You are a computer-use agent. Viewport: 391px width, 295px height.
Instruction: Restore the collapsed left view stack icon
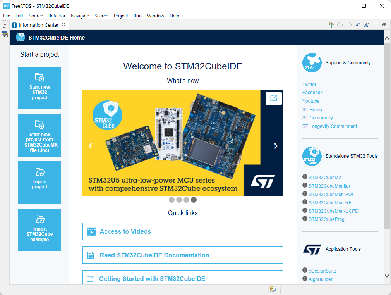point(5,26)
